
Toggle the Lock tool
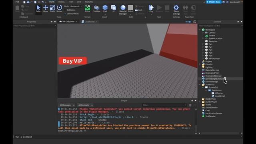click(139, 10)
